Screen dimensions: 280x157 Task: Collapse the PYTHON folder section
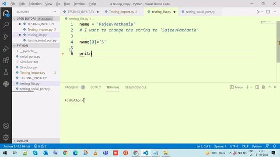14,46
